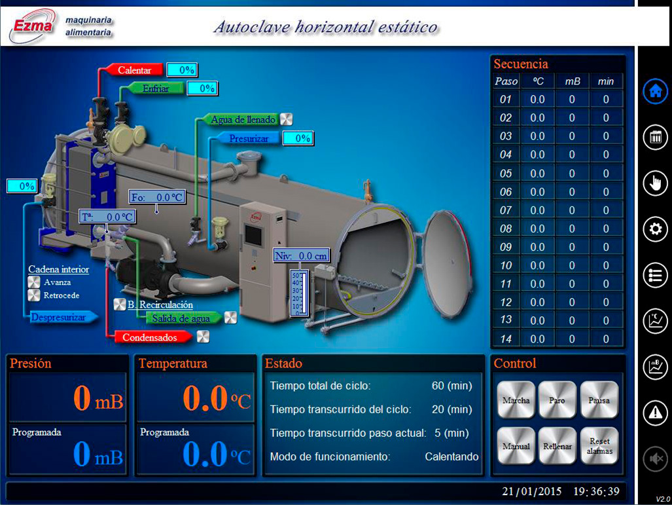Screen dimensions: 672x505
Task: Open the list view sidebar icon
Action: 655,275
